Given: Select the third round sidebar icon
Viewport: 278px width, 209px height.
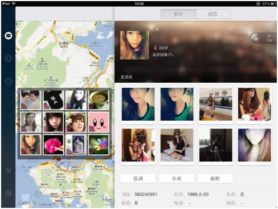Looking at the screenshot, I should point(8,81).
